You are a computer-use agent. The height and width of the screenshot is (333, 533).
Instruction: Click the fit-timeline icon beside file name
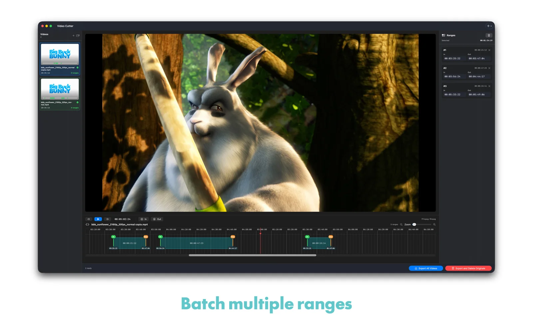[88, 224]
